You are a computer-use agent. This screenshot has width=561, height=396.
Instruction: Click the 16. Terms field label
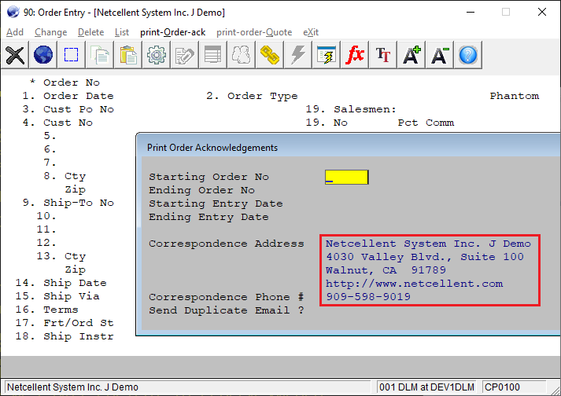click(46, 310)
